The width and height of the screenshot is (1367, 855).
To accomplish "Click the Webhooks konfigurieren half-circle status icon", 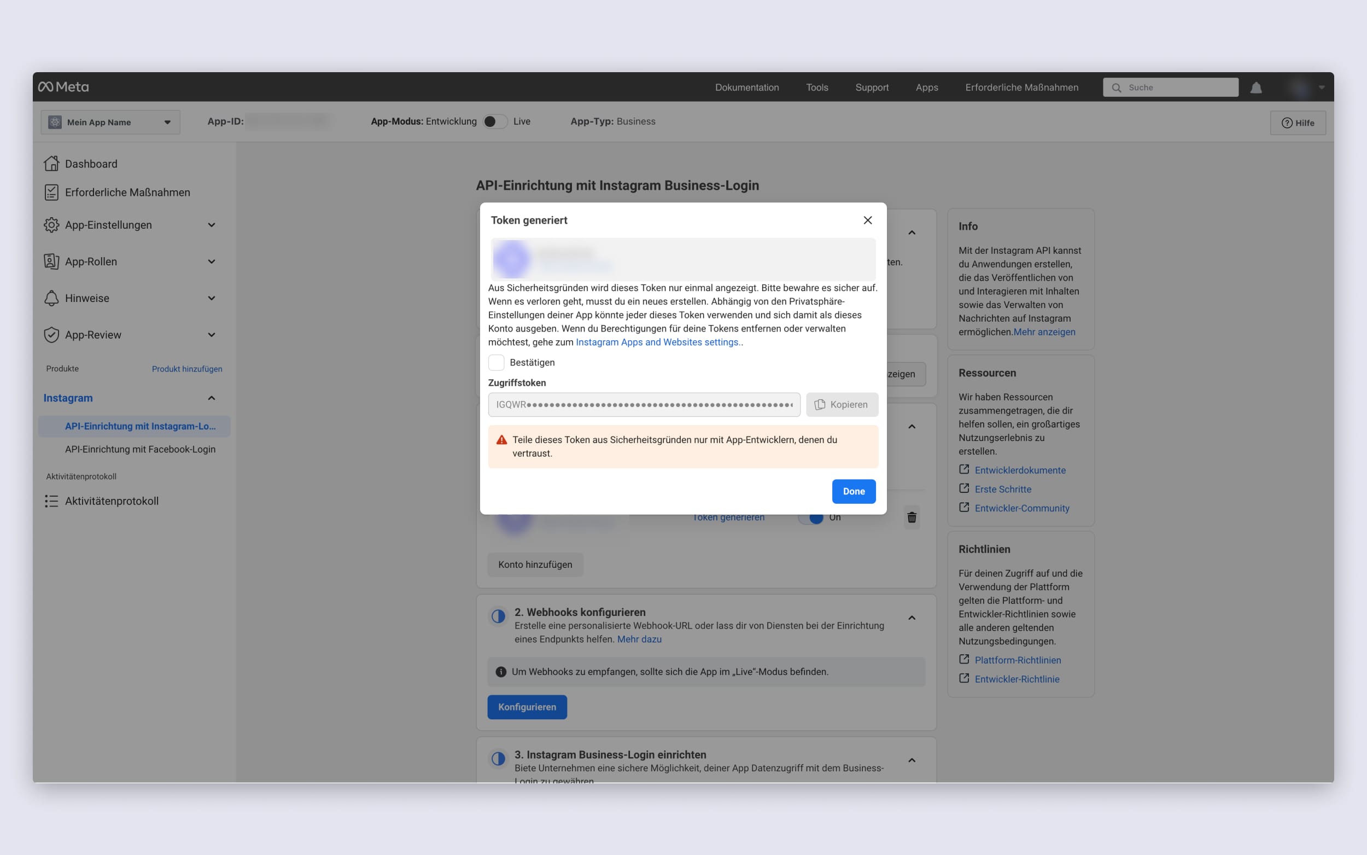I will tap(498, 616).
